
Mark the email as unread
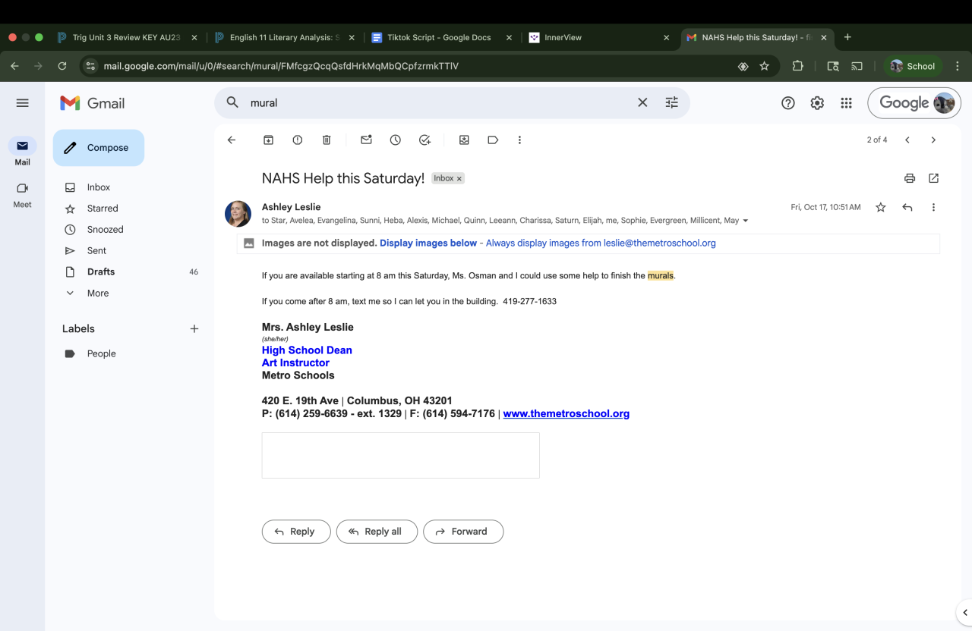coord(366,140)
